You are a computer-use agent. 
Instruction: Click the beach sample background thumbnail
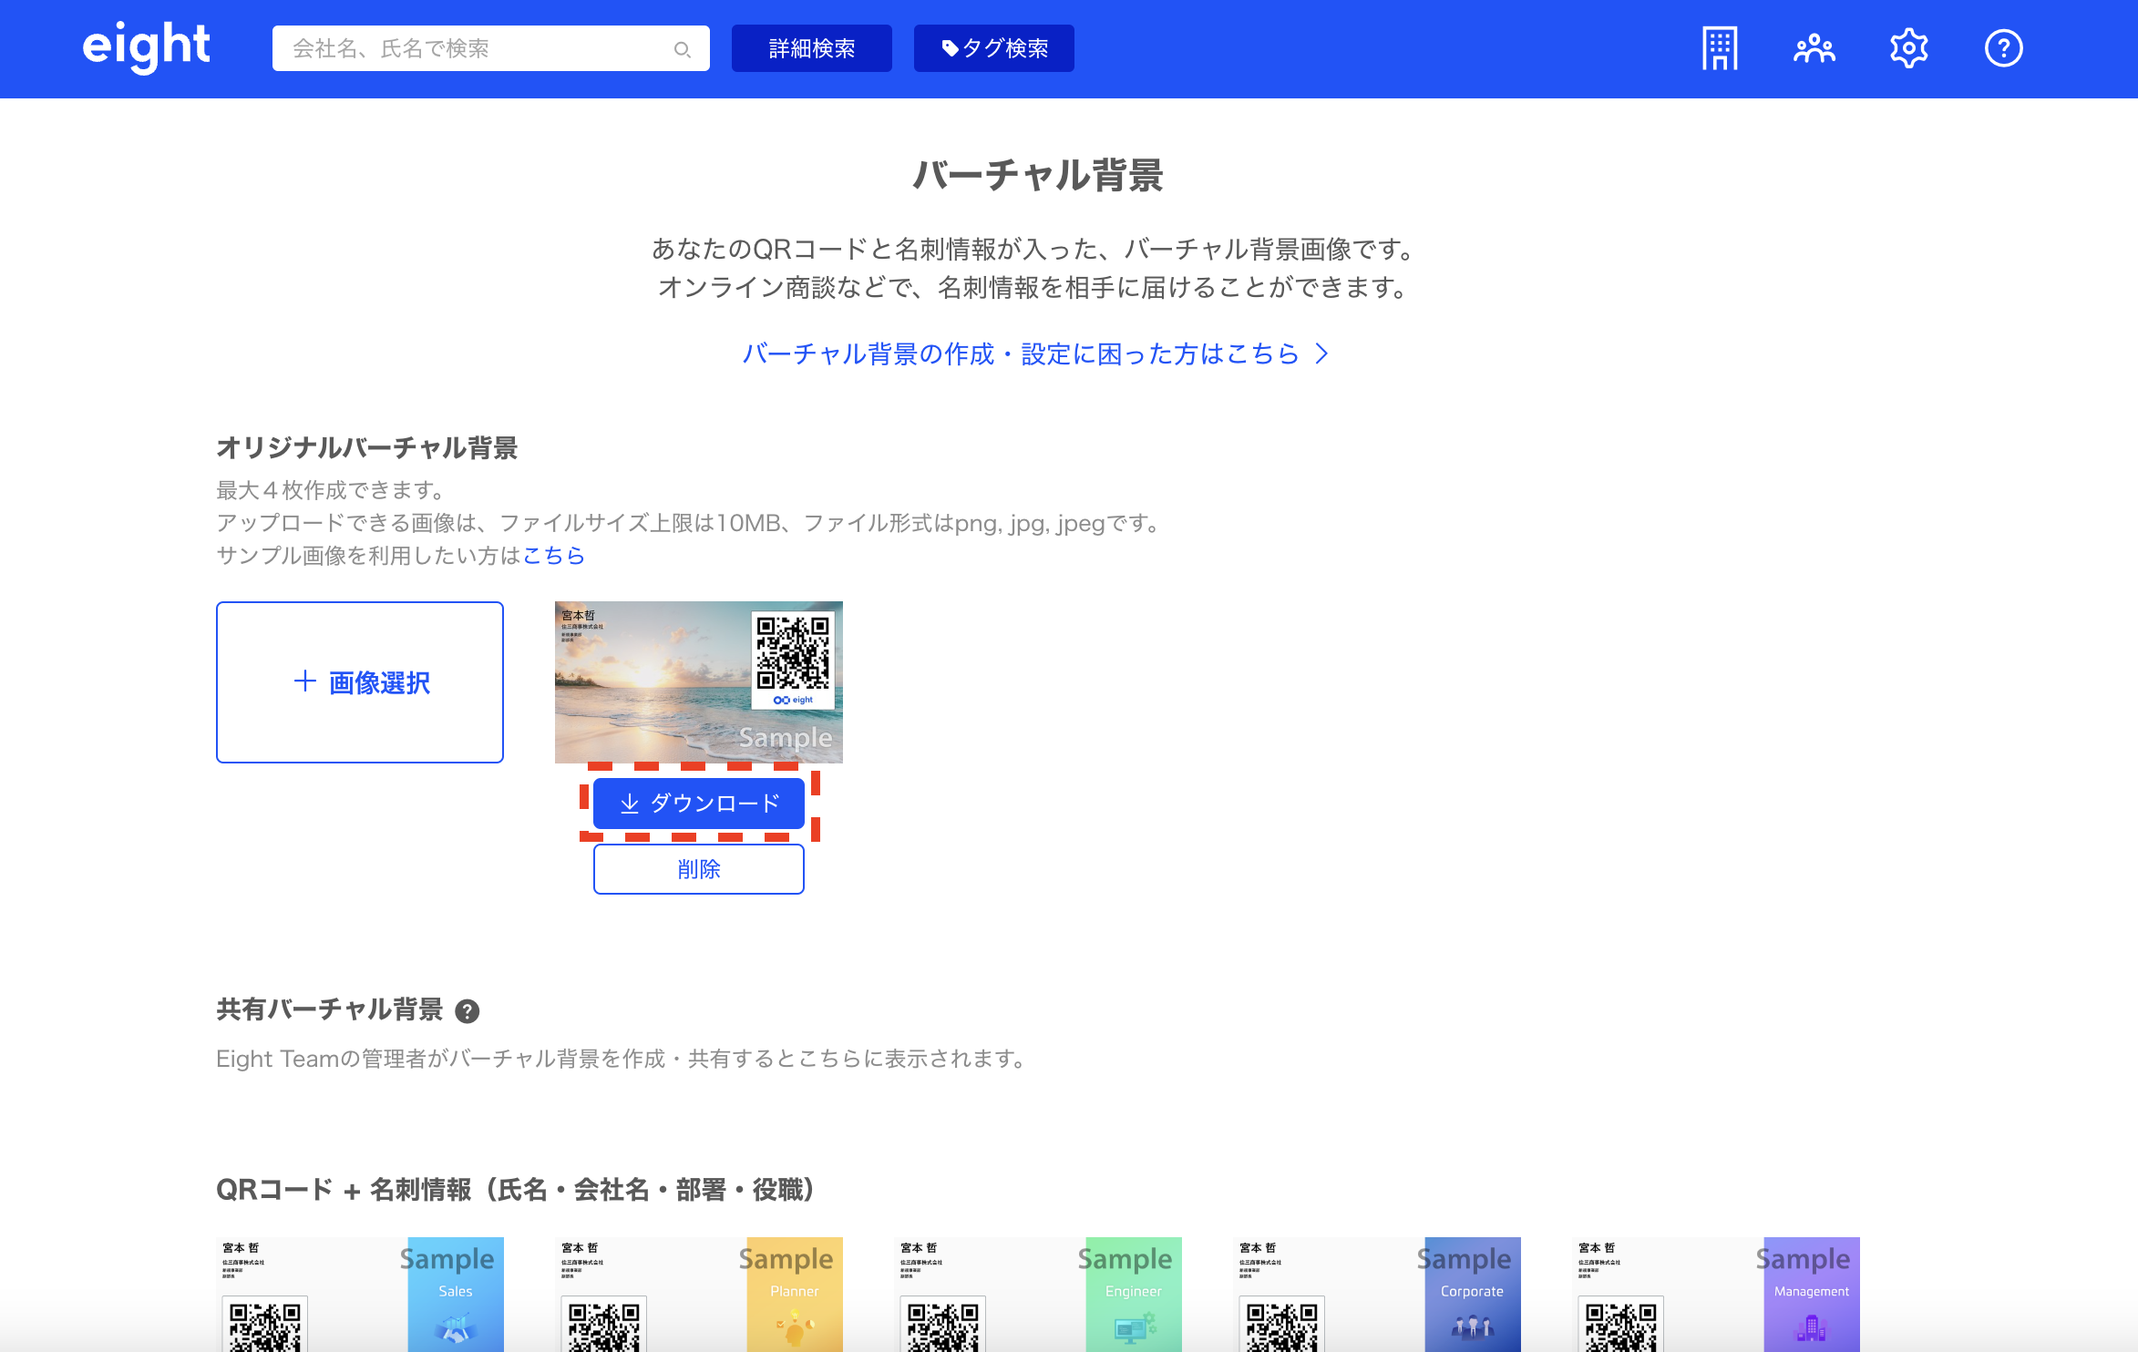tap(698, 681)
